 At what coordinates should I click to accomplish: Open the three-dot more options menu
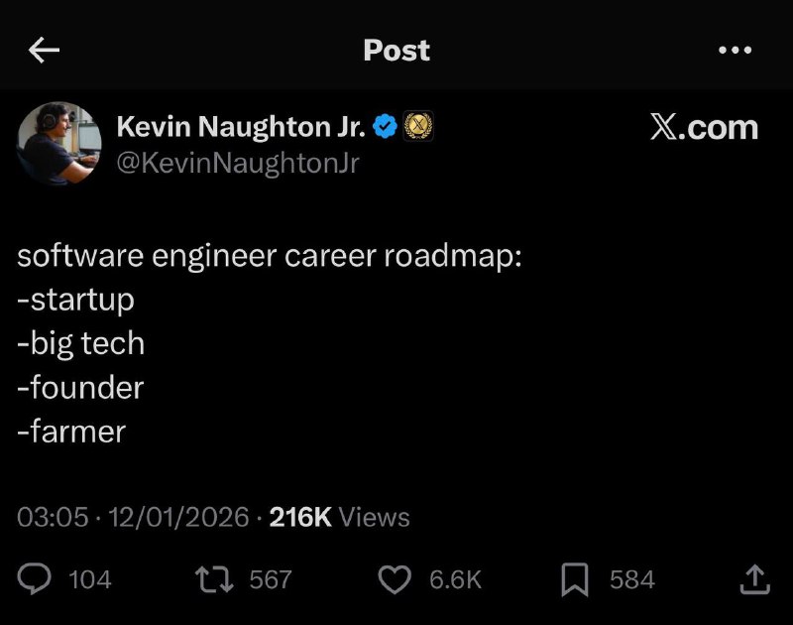coord(735,51)
